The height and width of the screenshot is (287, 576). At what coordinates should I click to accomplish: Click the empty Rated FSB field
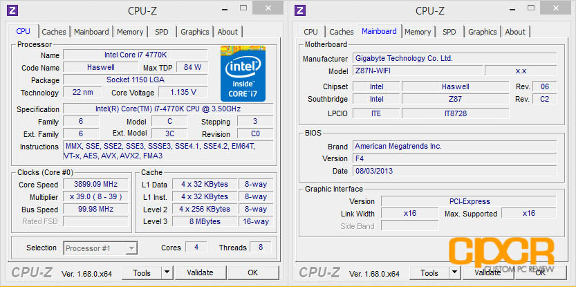96,221
